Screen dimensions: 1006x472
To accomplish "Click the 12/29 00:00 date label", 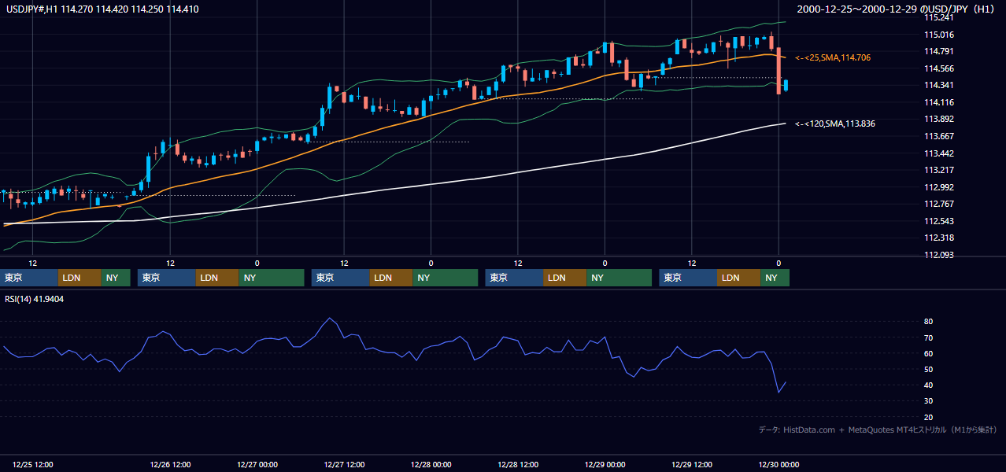I will [x=605, y=464].
